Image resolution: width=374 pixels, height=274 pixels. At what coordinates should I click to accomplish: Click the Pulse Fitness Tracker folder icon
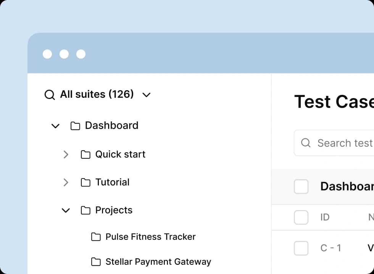click(96, 237)
